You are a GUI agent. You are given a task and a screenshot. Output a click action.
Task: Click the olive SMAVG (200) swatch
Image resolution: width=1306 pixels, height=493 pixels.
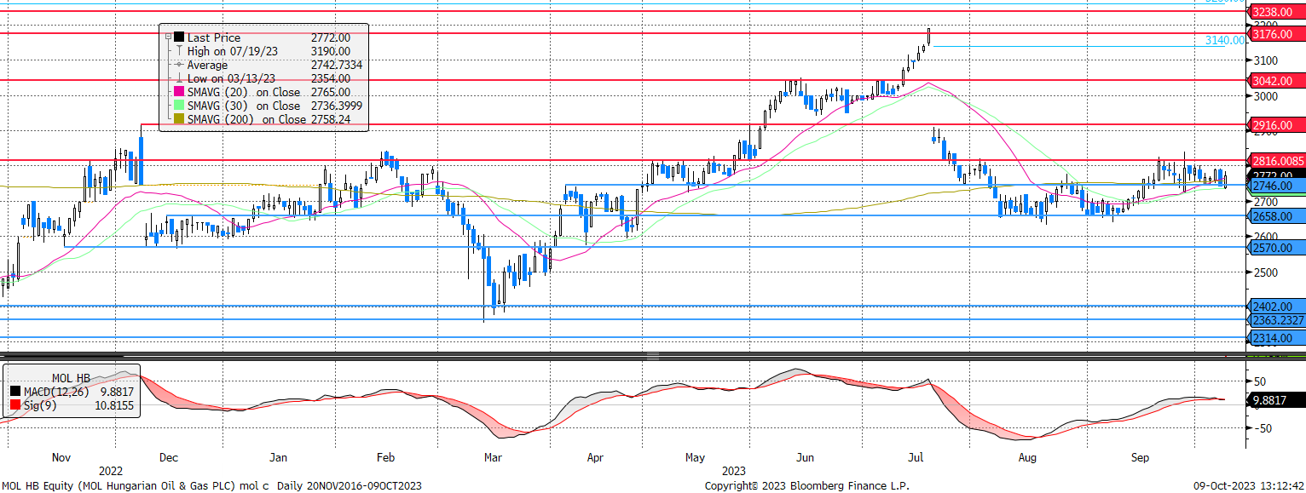[x=179, y=119]
